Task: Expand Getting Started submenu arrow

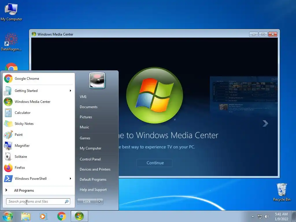Action: tap(71, 91)
